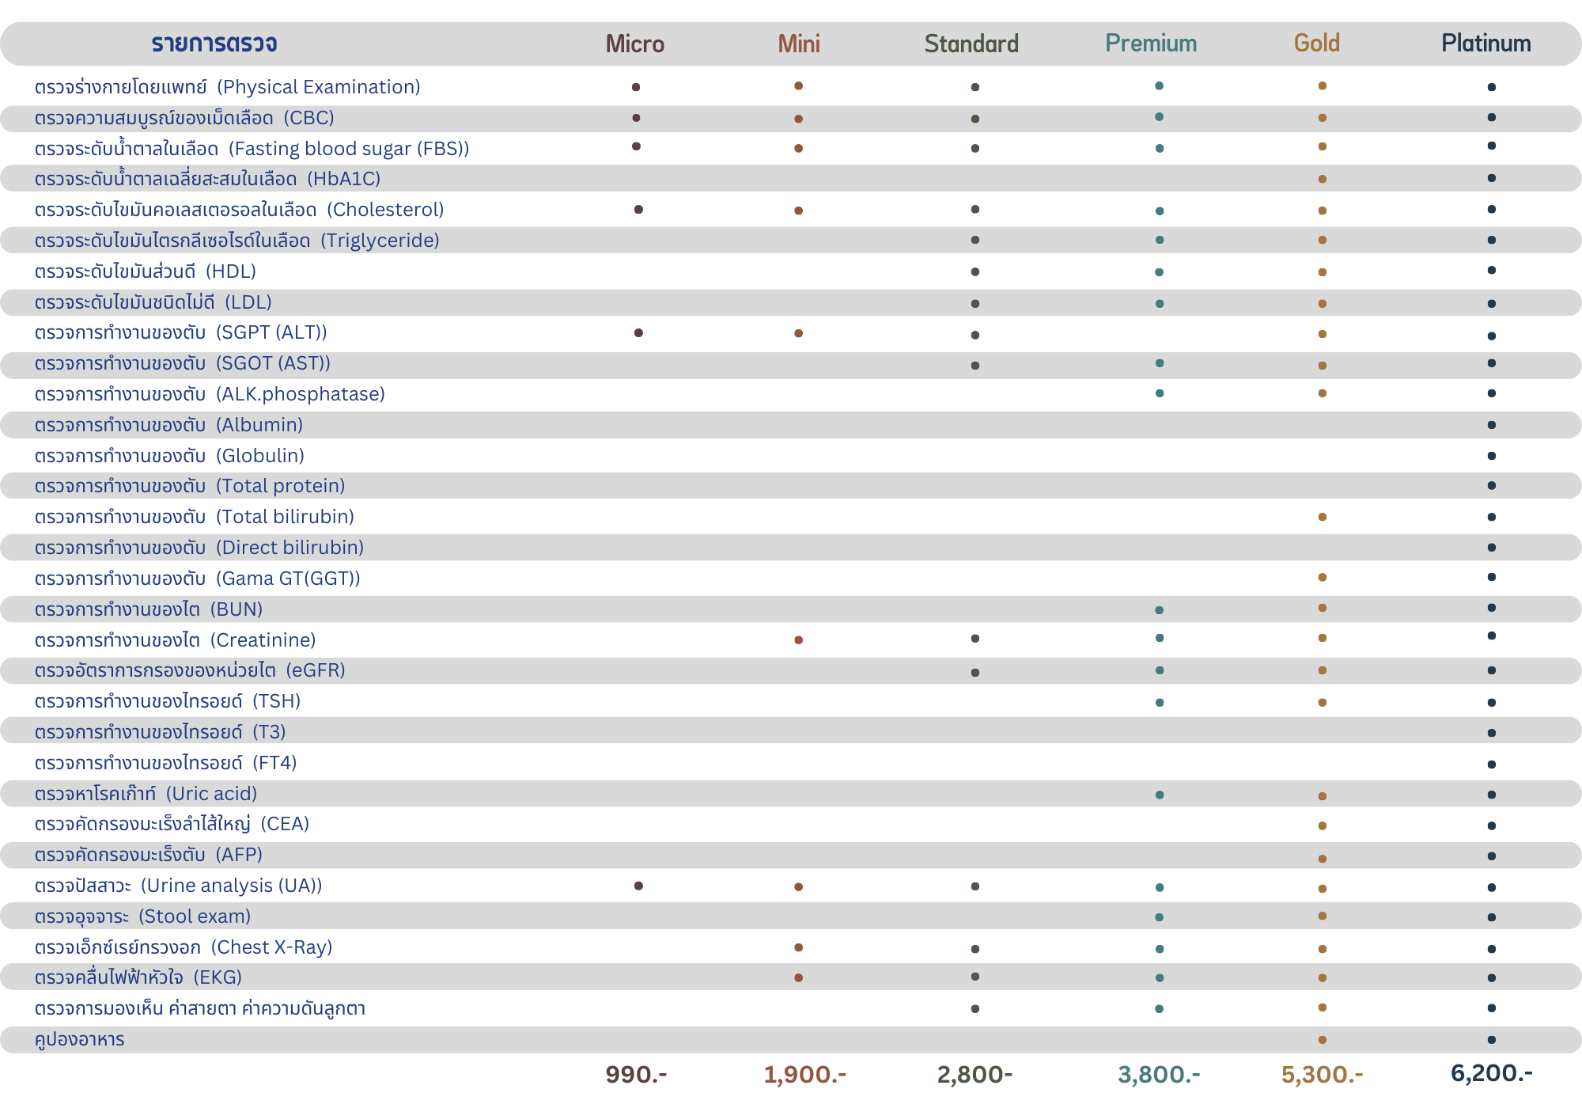Screen dimensions: 1582x1108
Task: Click the 2,800- Standard price
Action: (x=975, y=1074)
